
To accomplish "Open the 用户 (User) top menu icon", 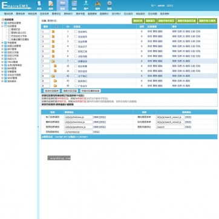I will tap(86, 5).
